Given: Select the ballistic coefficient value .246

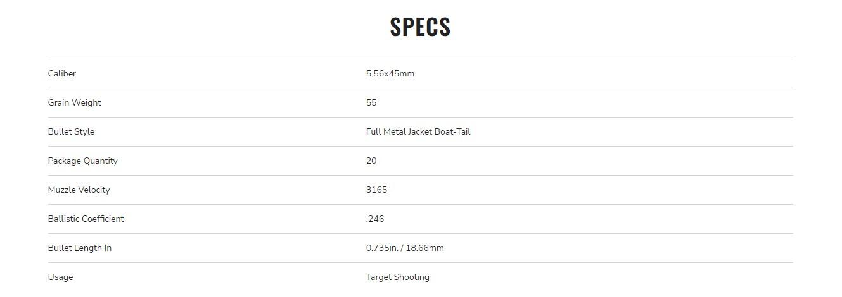Looking at the screenshot, I should (x=375, y=219).
